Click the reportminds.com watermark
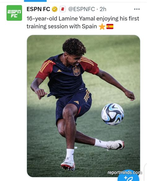Viewport: 147px width, 181px height. point(125,173)
